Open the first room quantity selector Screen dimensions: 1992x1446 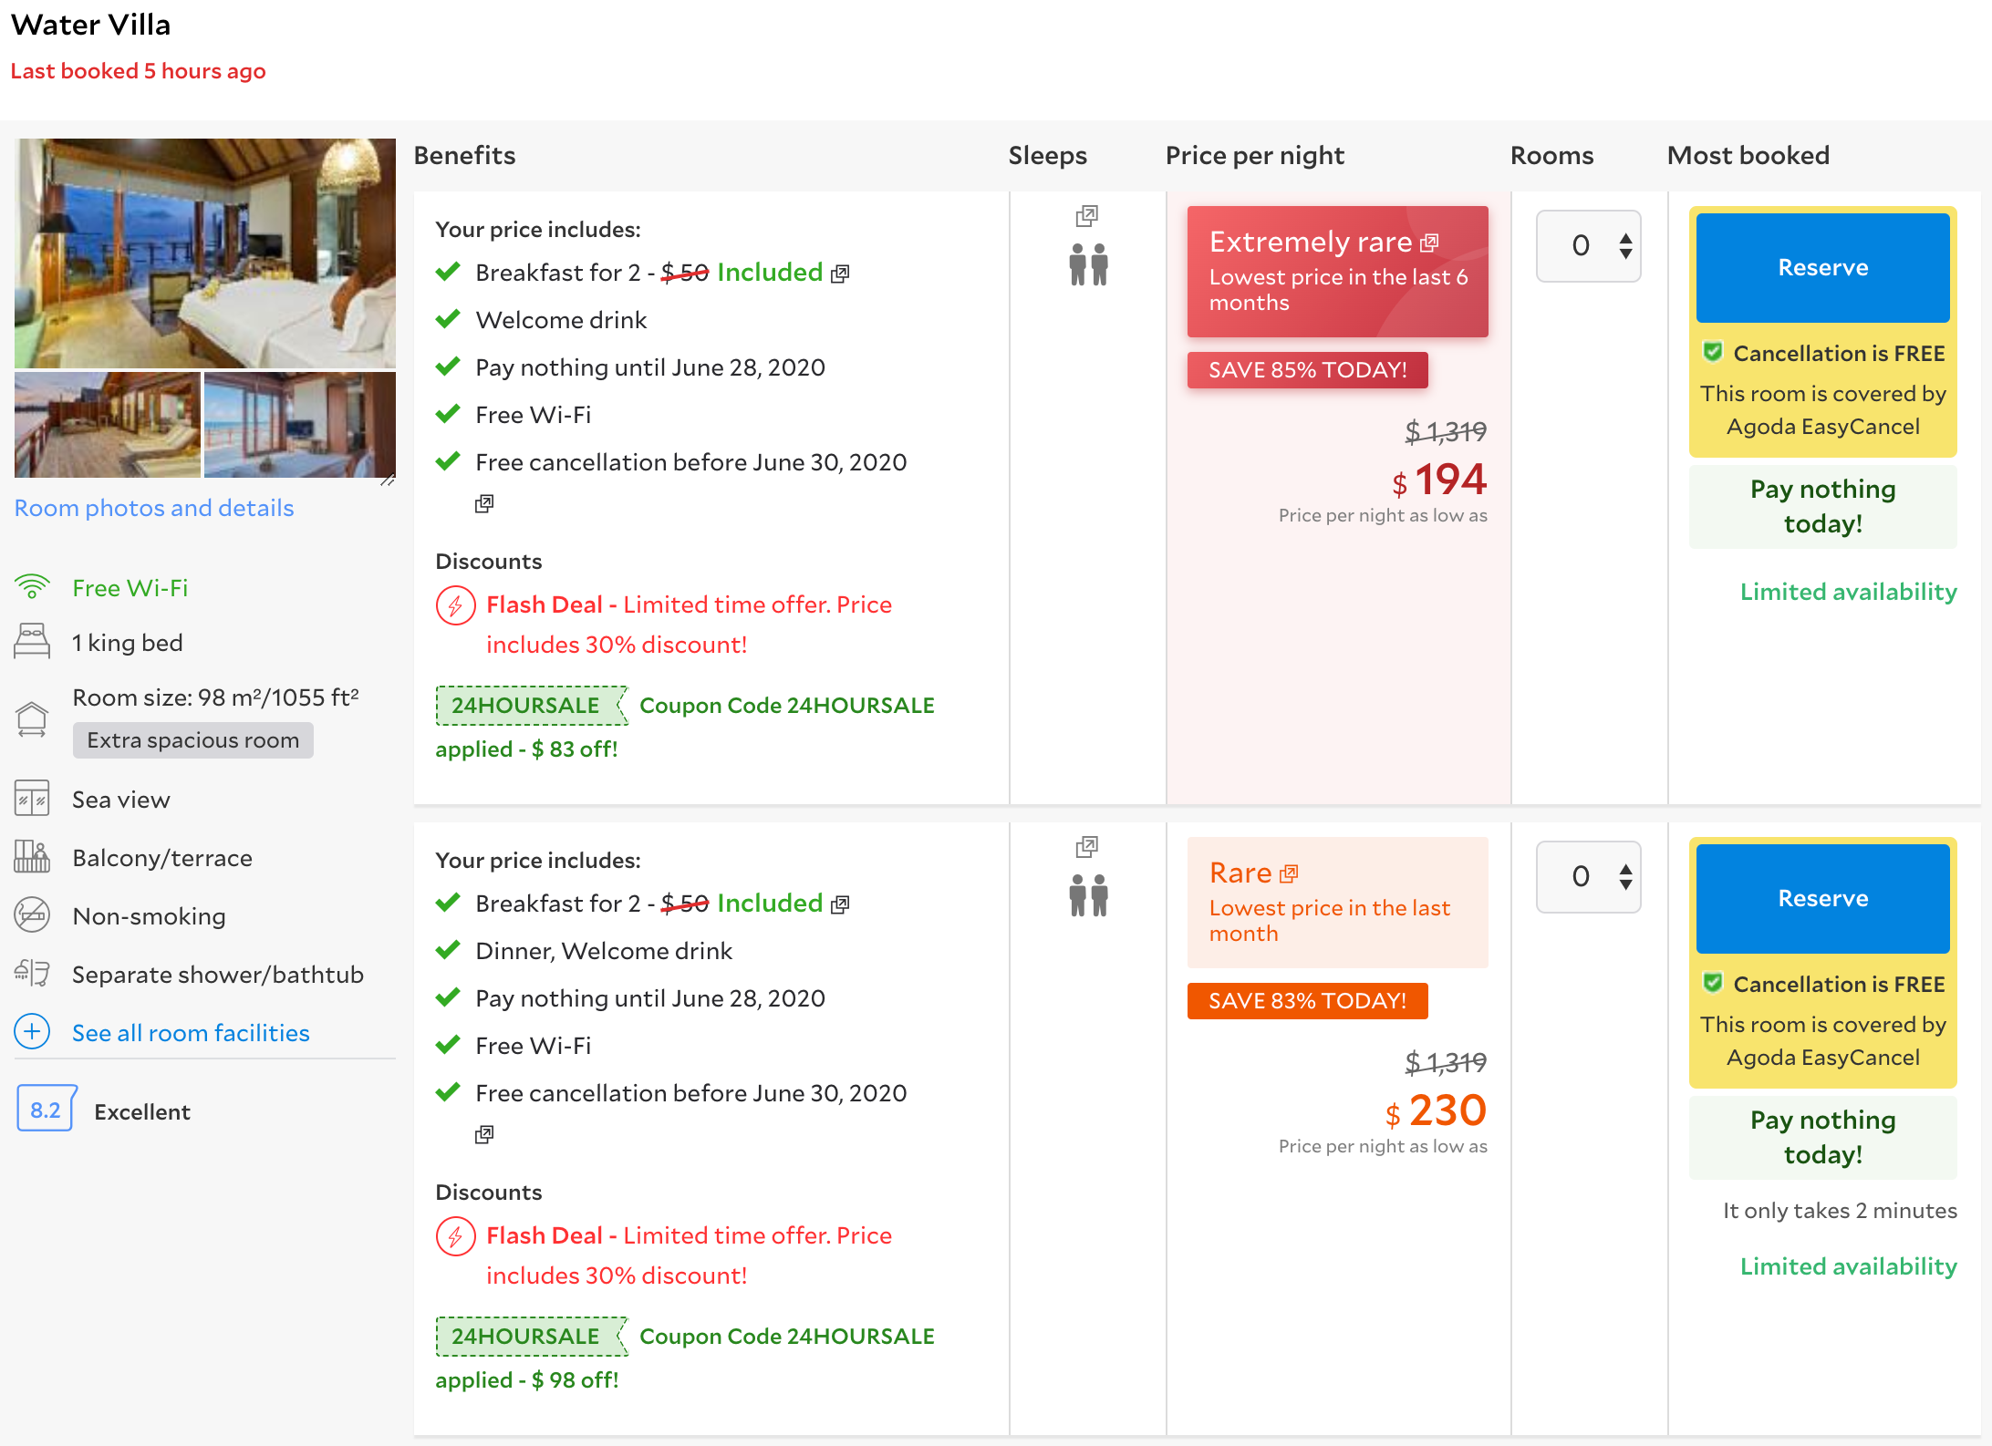coord(1588,245)
